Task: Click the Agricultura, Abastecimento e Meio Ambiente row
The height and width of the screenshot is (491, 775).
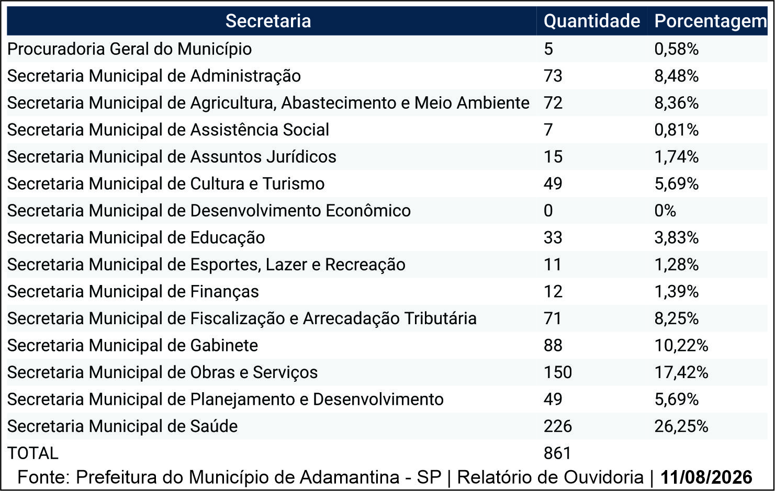Action: point(387,103)
